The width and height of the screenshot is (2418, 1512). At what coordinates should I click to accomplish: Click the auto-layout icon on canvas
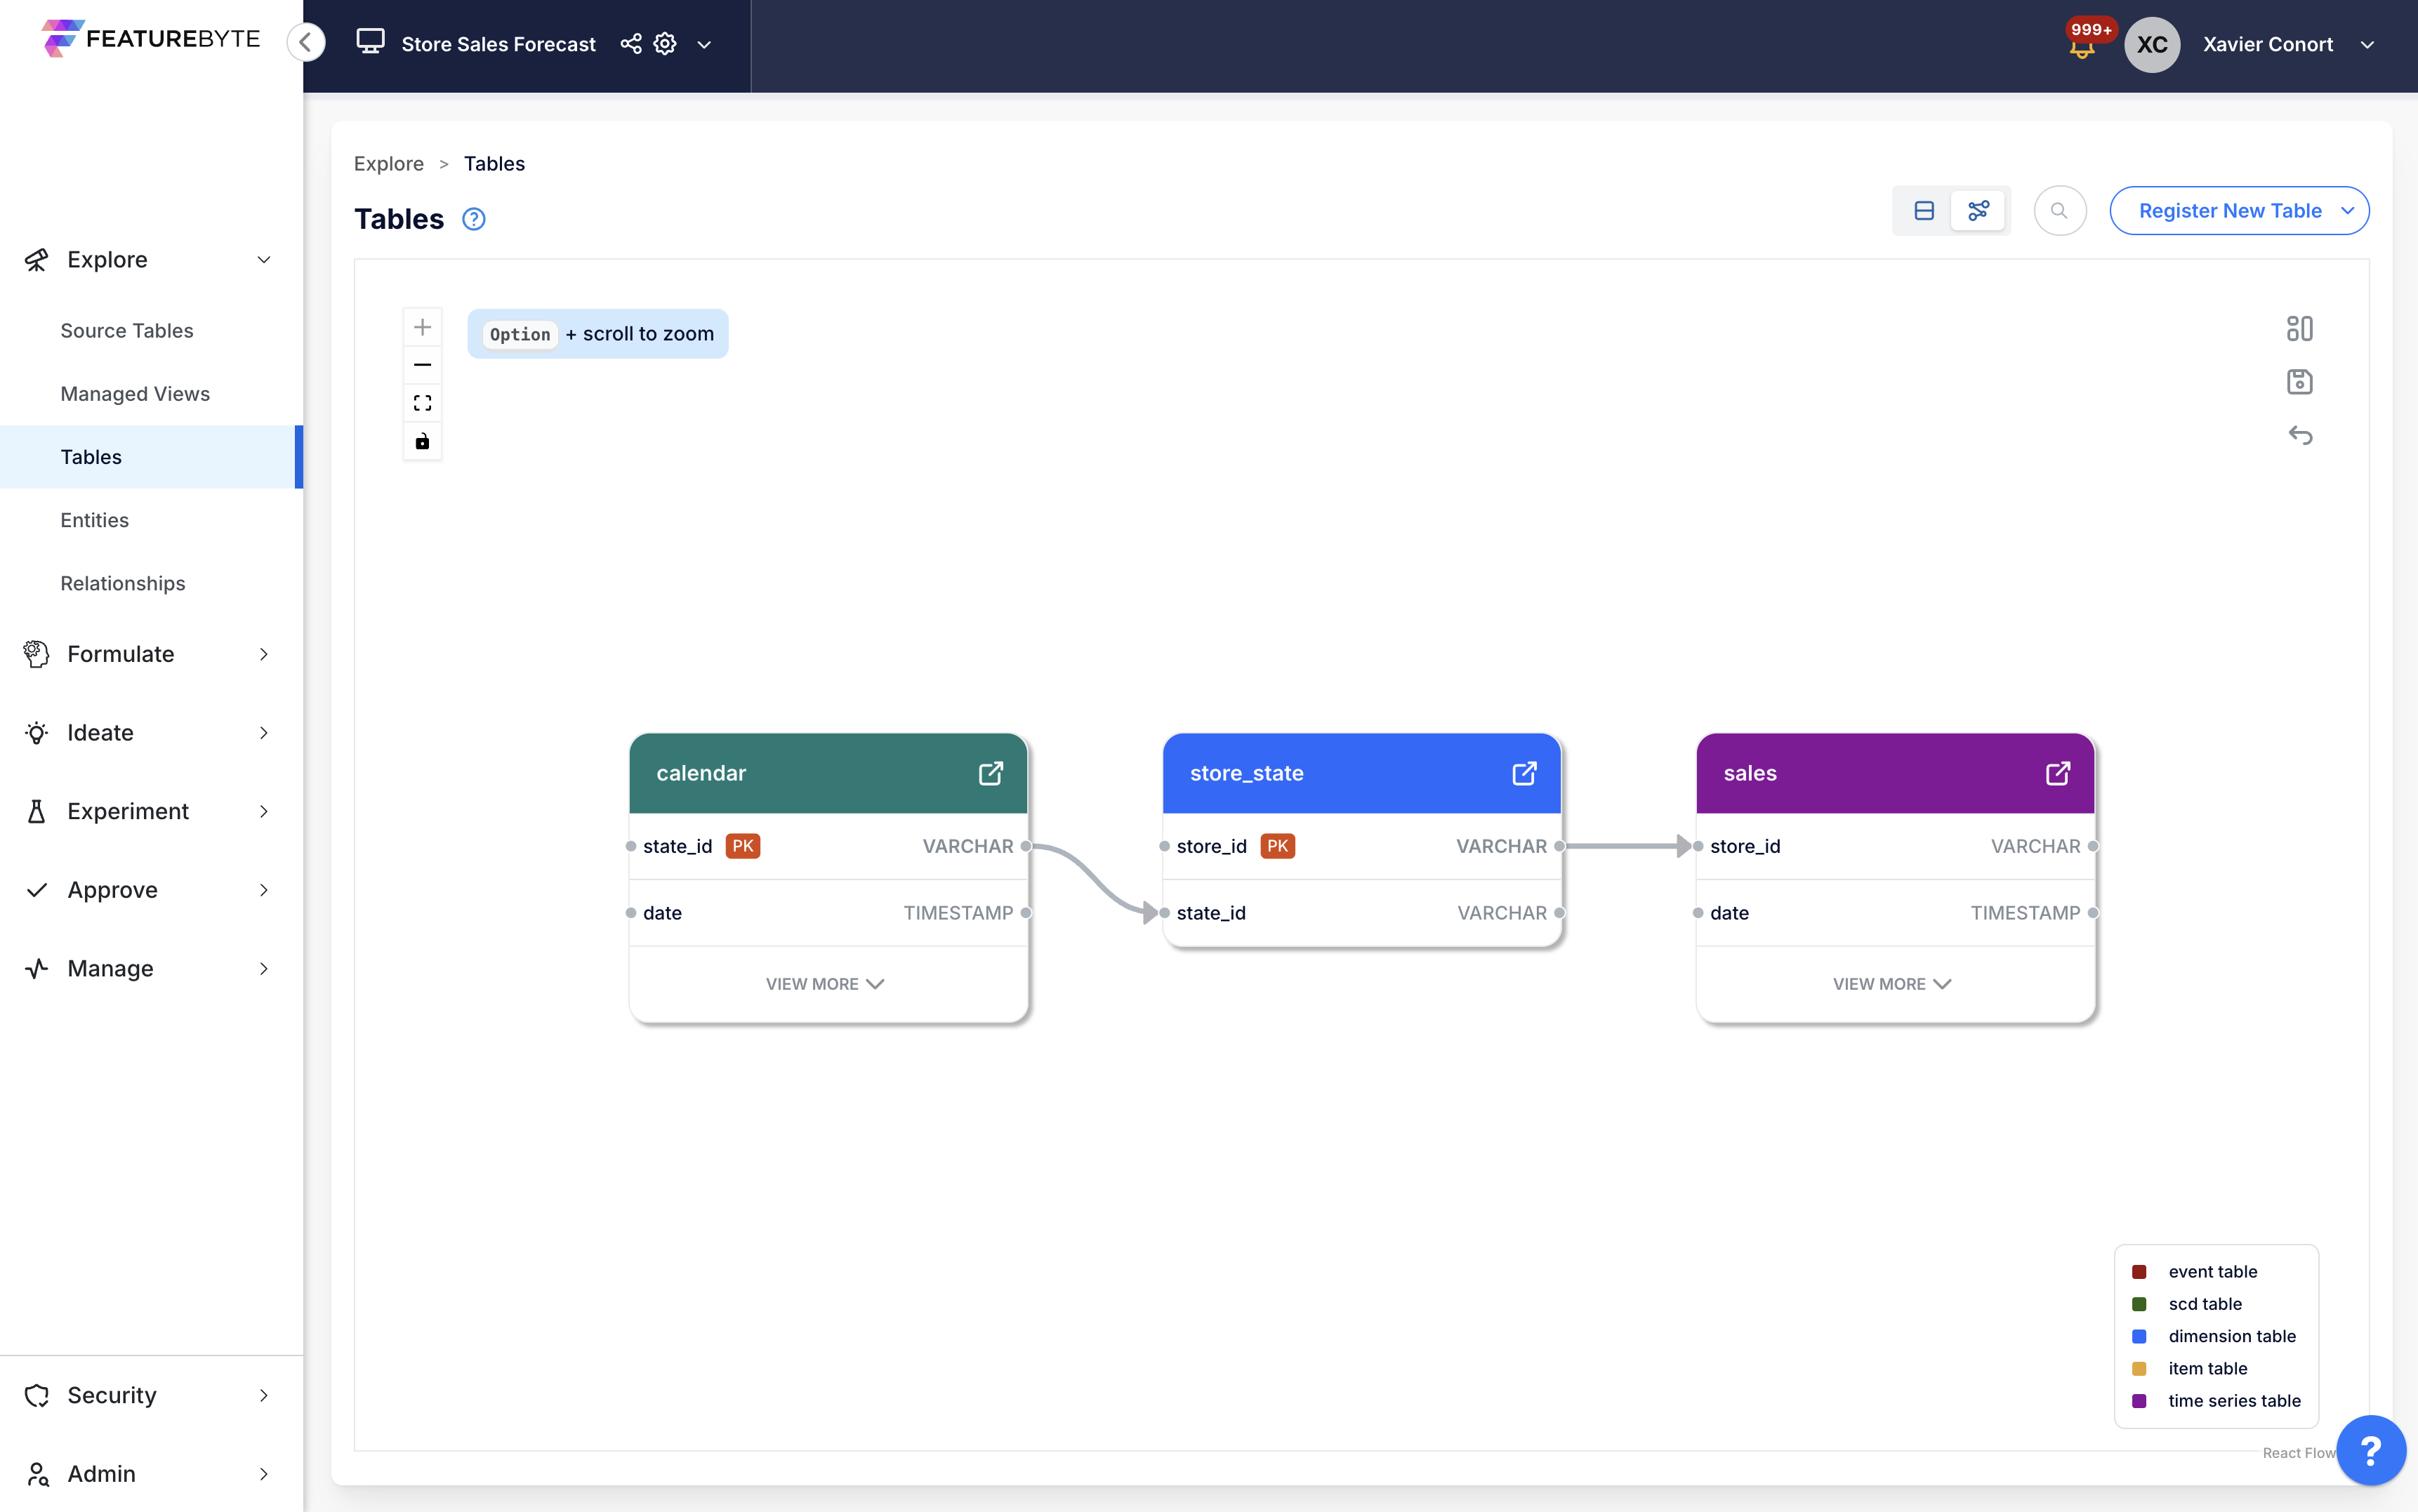(2299, 328)
